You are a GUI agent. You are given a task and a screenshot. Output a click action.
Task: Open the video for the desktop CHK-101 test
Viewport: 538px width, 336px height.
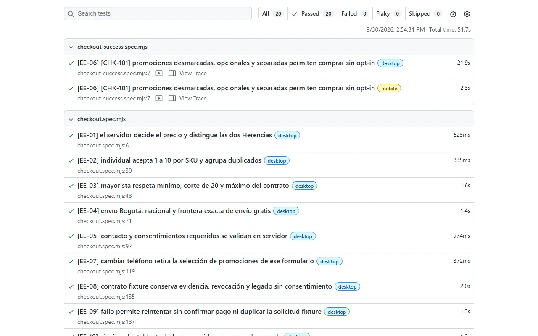159,73
